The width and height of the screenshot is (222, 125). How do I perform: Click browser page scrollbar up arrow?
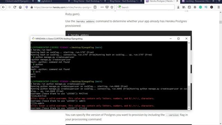point(221,12)
